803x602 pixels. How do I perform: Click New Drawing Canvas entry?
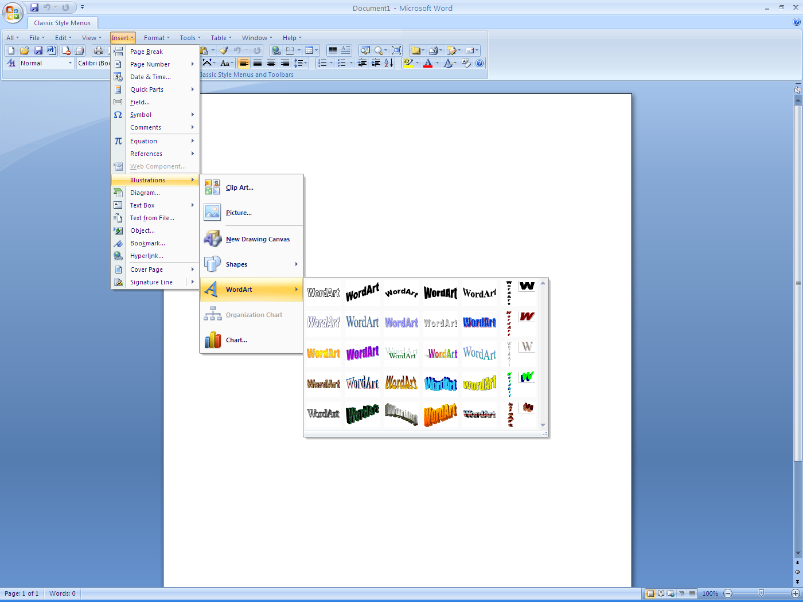click(251, 239)
